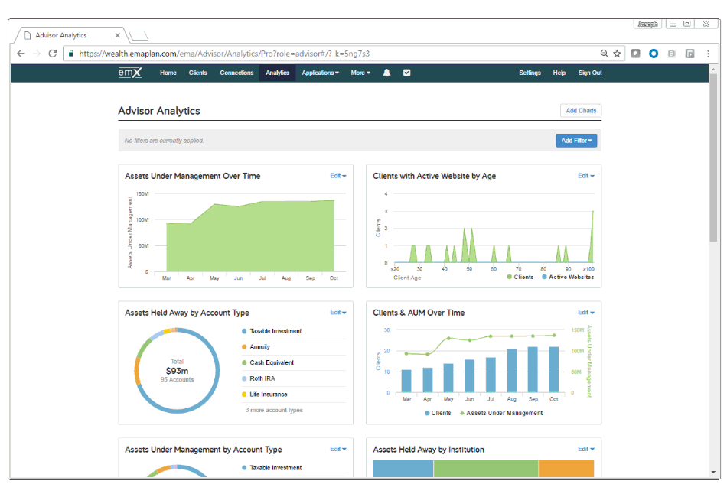This screenshot has width=727, height=497.
Task: Bookmark this page with the star
Action: click(617, 54)
